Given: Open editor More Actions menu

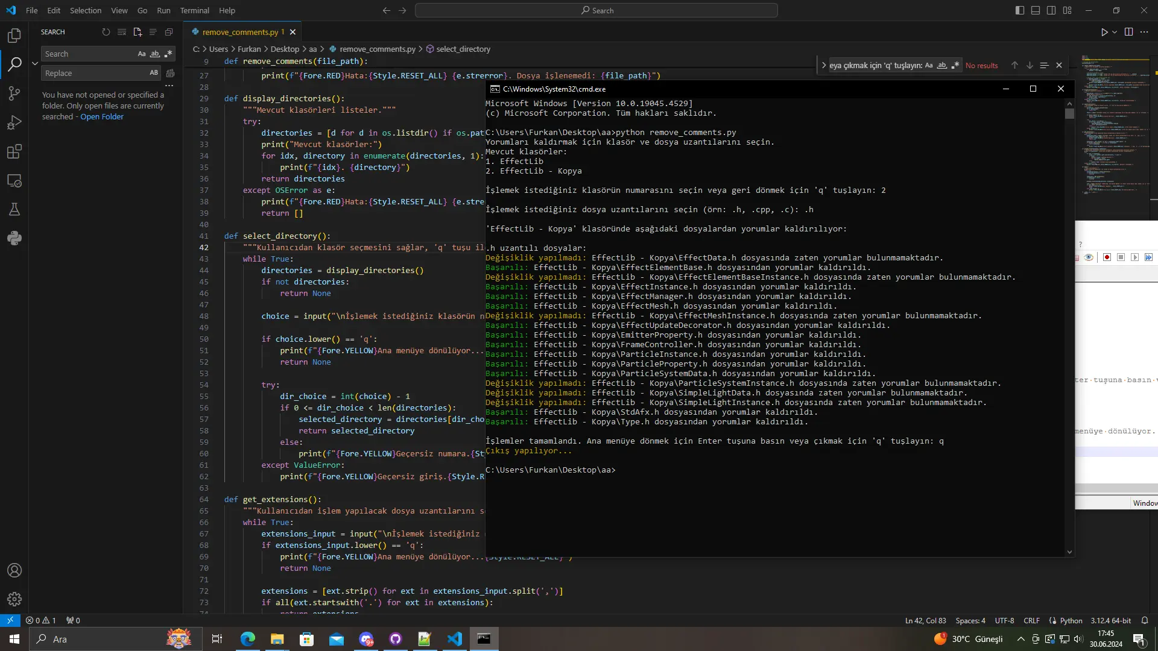Looking at the screenshot, I should click(1144, 32).
